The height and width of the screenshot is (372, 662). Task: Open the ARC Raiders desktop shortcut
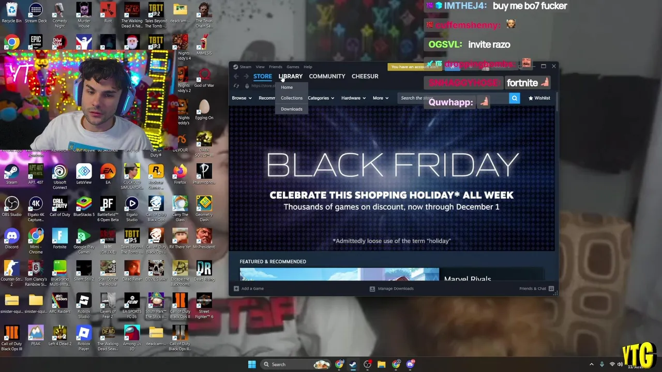(x=59, y=303)
